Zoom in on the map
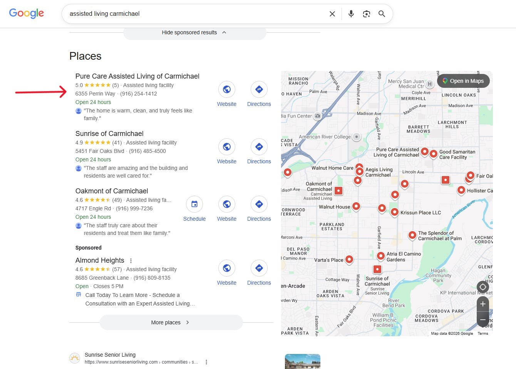The width and height of the screenshot is (516, 369). 483,304
